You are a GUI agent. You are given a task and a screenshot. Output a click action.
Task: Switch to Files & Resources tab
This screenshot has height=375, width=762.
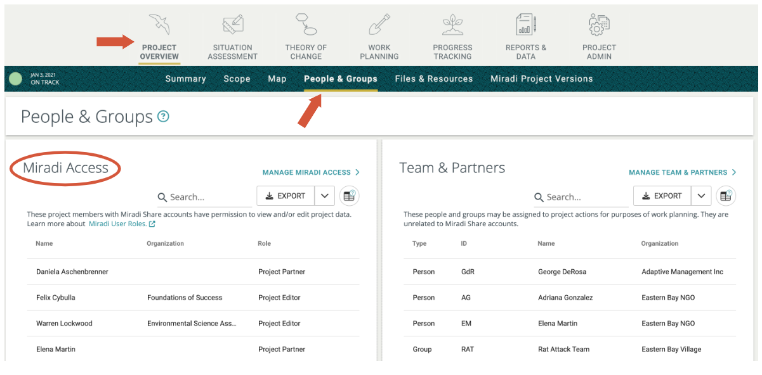pos(433,79)
